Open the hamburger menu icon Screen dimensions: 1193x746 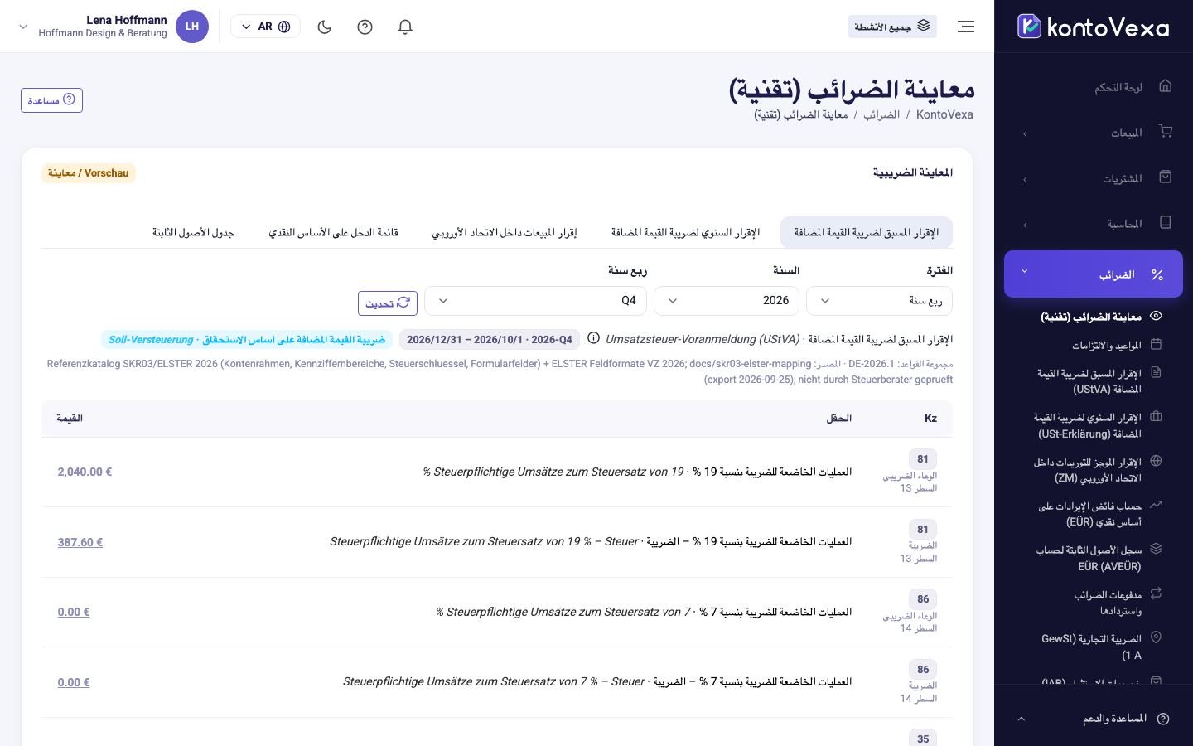(x=966, y=27)
